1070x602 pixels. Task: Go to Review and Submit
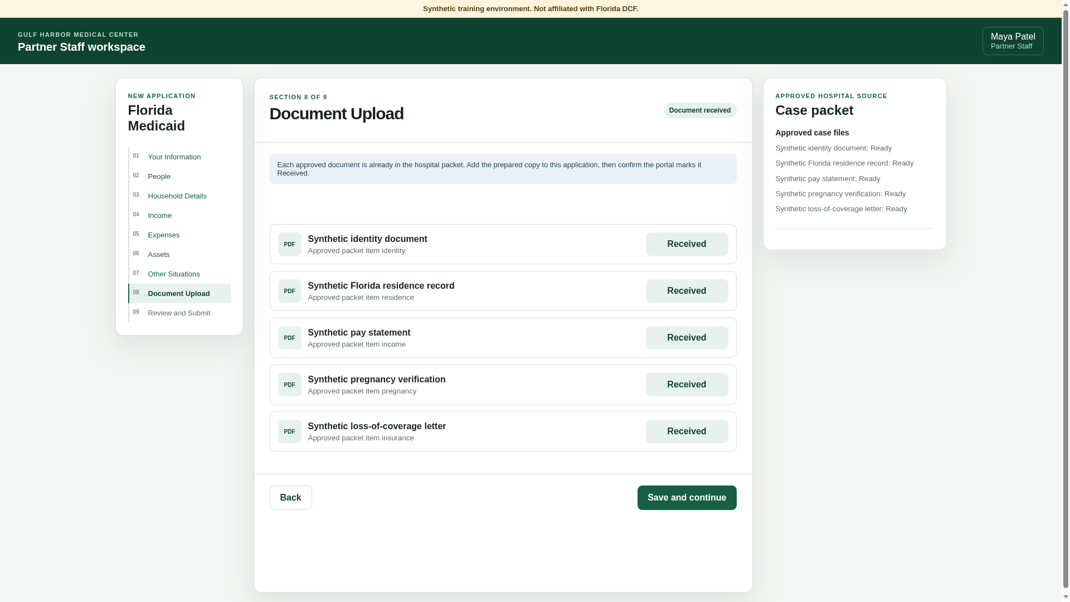point(179,313)
